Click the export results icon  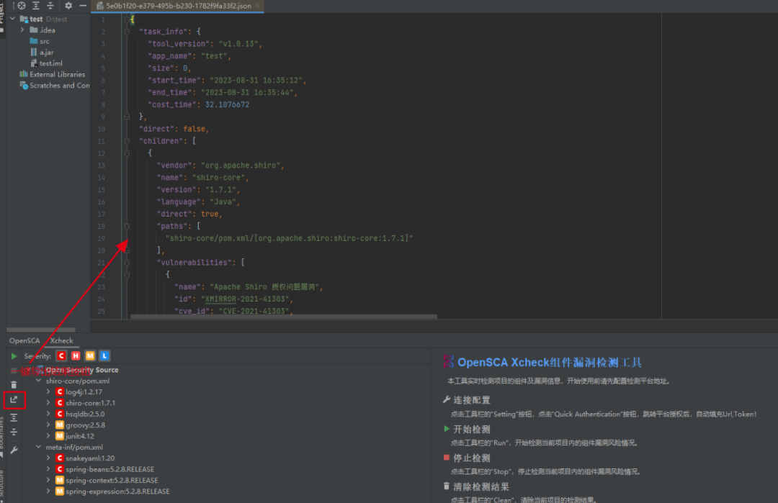click(x=14, y=399)
